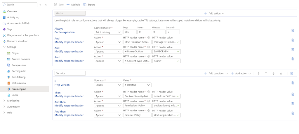Click the Days field containing 365

coord(130,32)
